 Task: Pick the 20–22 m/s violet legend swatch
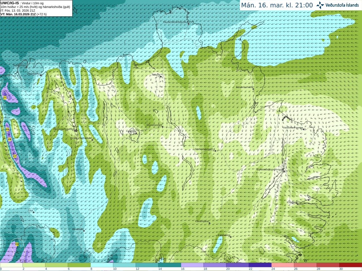(238, 265)
